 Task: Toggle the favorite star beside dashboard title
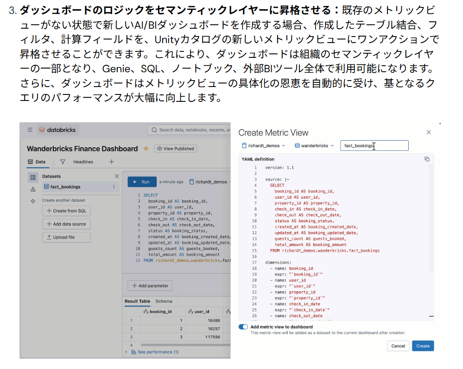tap(146, 149)
